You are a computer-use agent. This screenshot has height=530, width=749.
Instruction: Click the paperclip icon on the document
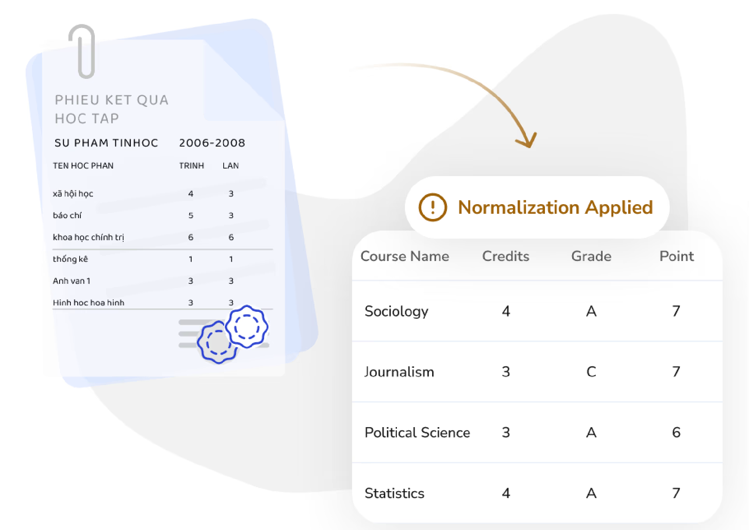click(82, 51)
